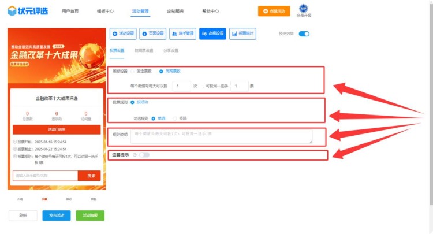Click the VIP 会员升级 badge icon

pos(303,9)
